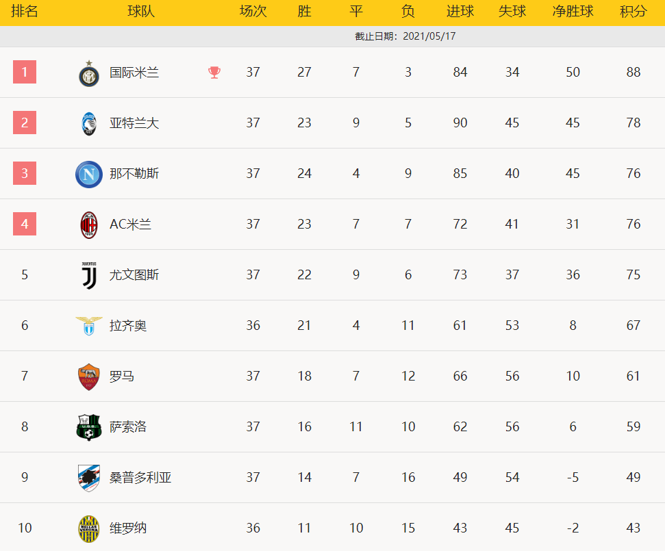
Task: Click the Roma (罗马) club crest
Action: [89, 376]
